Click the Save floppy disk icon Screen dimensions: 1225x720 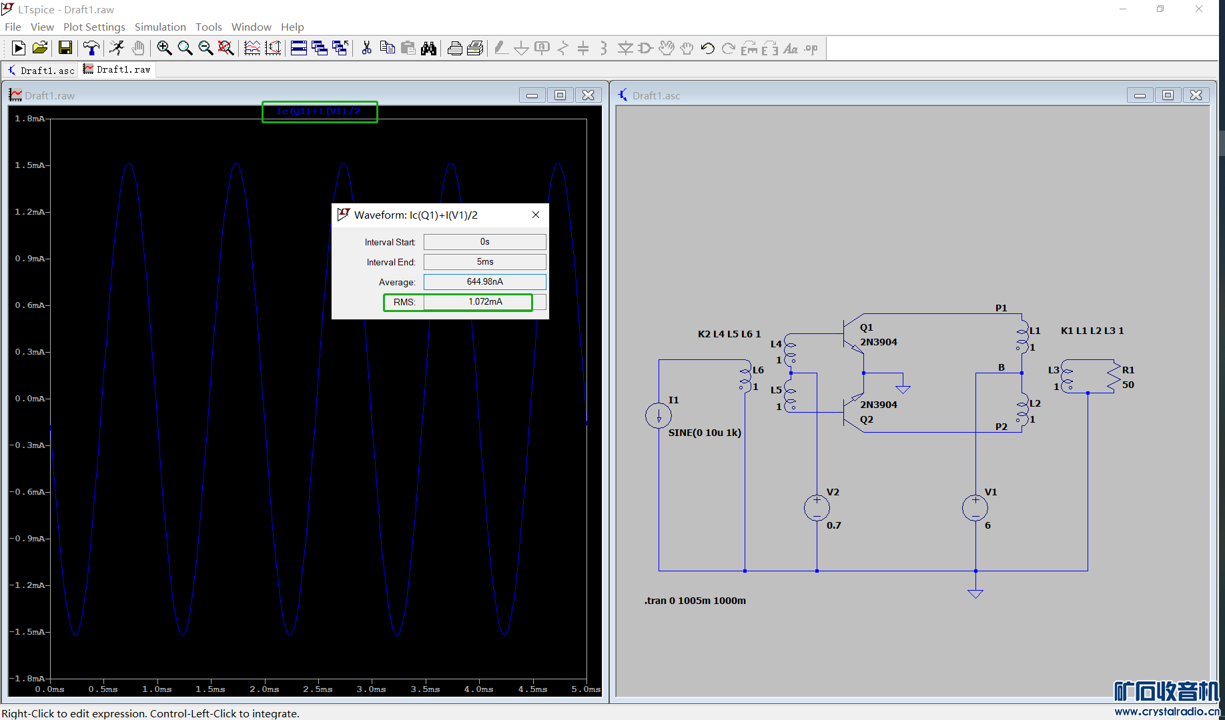(65, 48)
